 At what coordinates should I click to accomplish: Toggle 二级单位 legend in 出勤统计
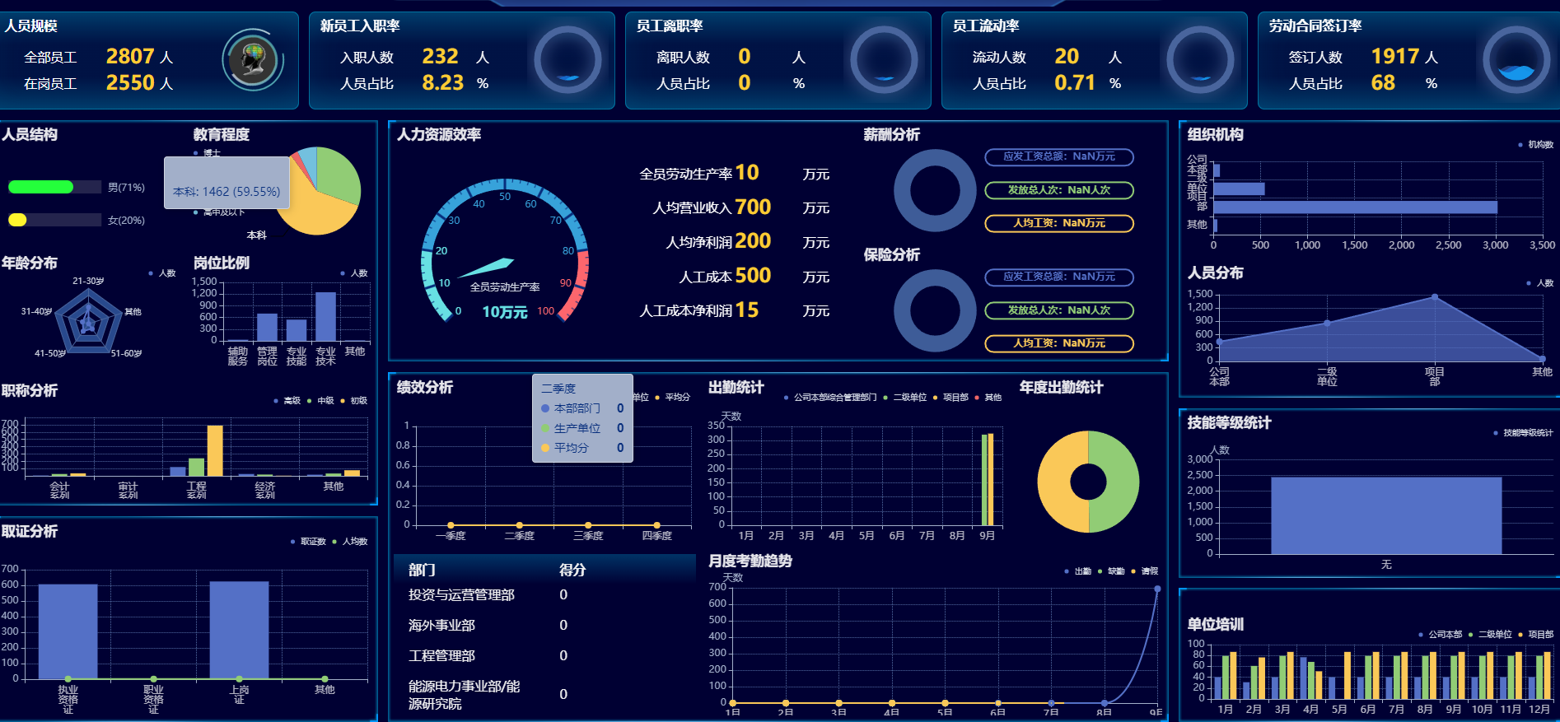(905, 398)
